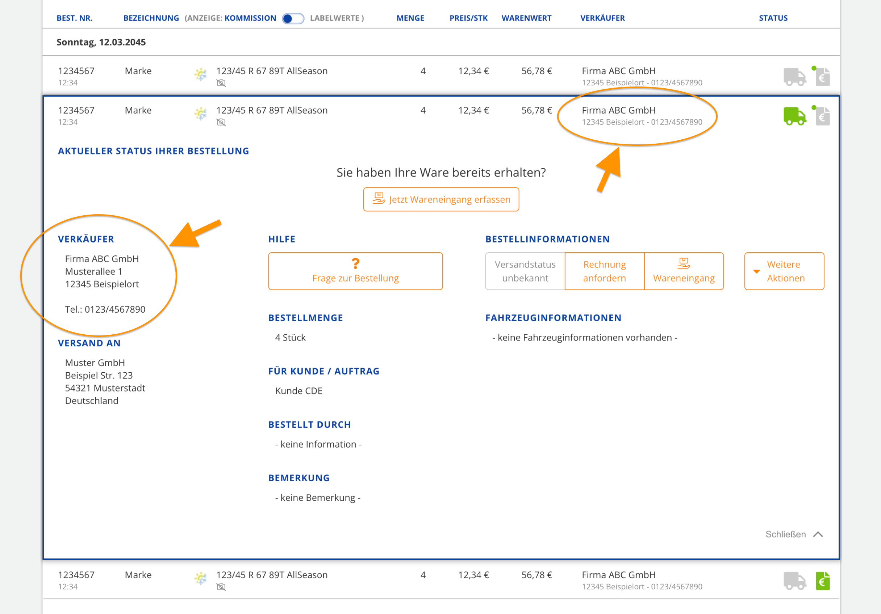The width and height of the screenshot is (881, 614).
Task: Open the Weitere Aktionen dropdown
Action: pos(784,271)
